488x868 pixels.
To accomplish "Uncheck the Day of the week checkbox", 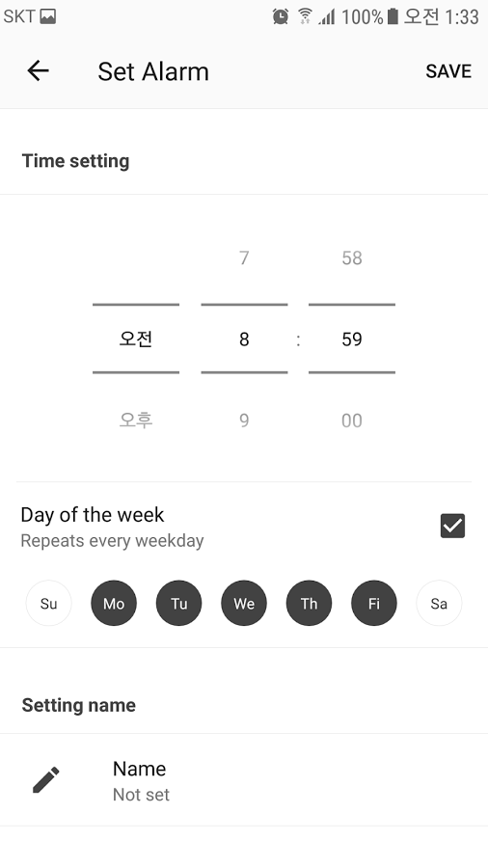I will [x=452, y=526].
